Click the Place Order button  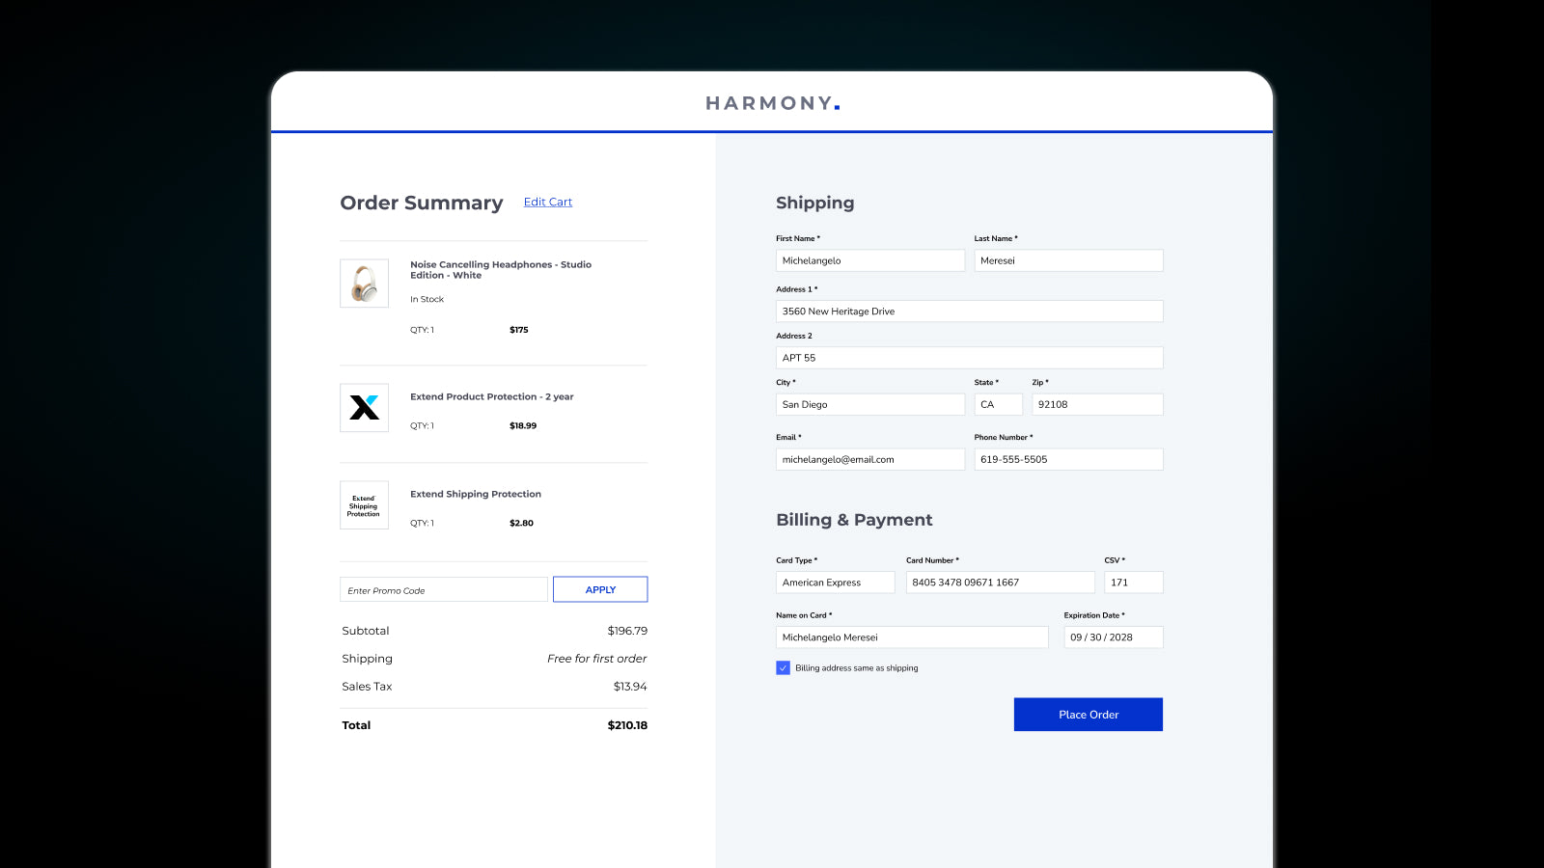(1088, 714)
